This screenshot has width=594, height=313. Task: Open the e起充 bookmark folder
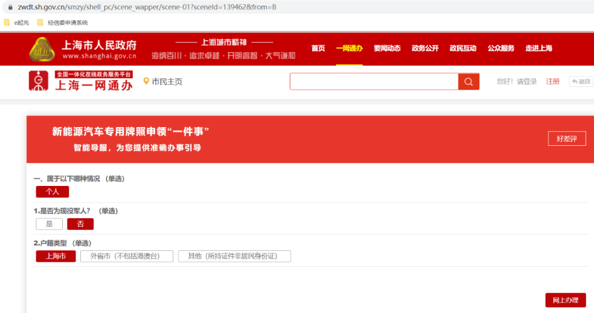16,23
